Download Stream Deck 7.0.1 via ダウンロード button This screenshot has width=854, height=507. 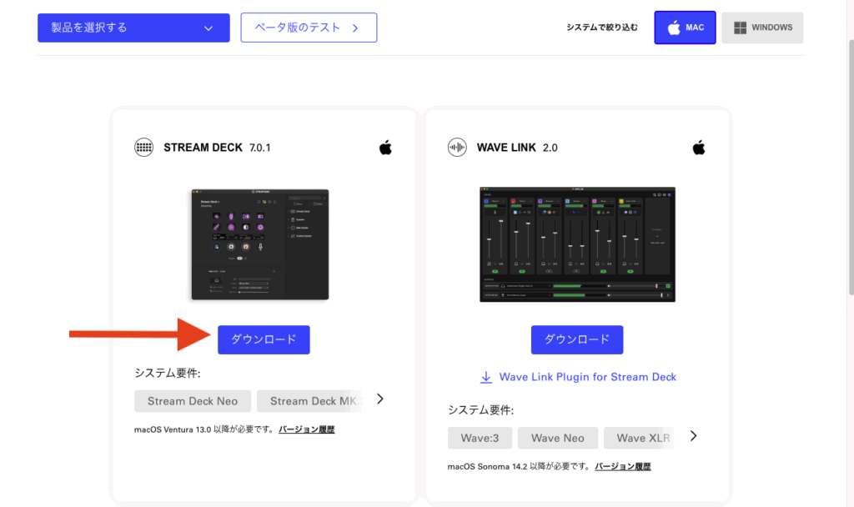264,340
